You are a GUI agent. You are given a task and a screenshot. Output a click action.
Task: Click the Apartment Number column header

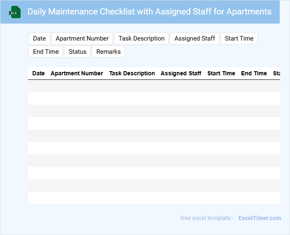(76, 73)
